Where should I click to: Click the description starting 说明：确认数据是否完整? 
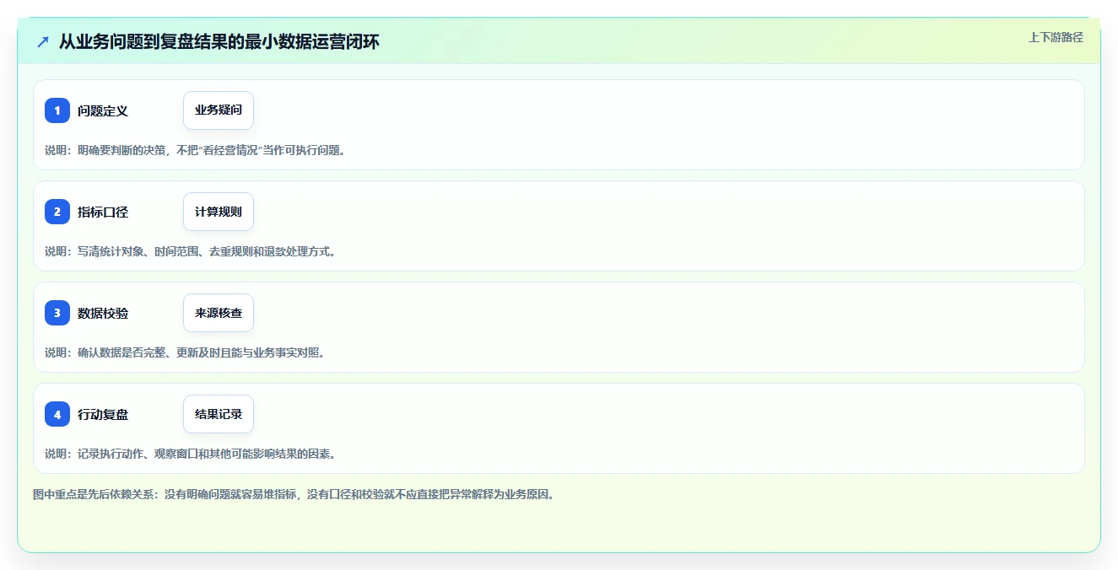click(185, 352)
